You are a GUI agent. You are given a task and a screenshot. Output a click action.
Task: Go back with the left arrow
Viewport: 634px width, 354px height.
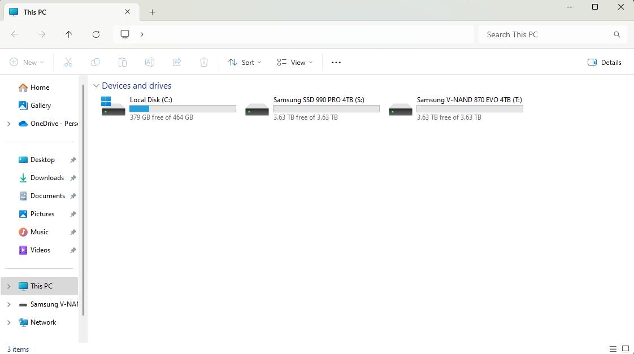click(x=15, y=34)
